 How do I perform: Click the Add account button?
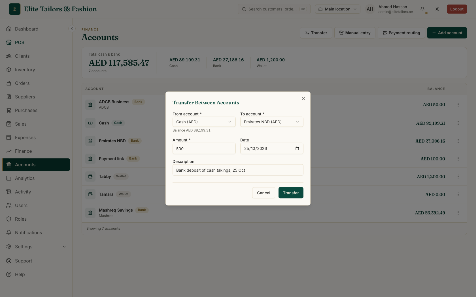click(x=447, y=33)
